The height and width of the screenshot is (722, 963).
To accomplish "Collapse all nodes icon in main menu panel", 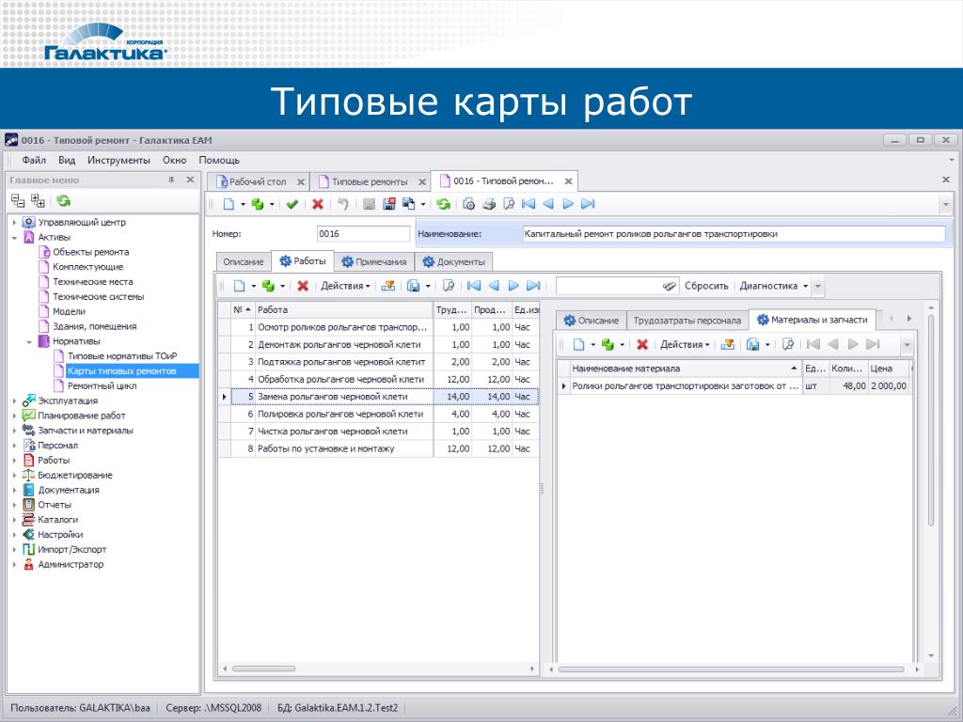I will click(x=19, y=201).
